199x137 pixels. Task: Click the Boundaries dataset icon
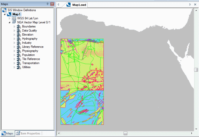(19, 26)
